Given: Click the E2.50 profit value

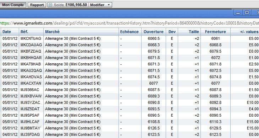Looking at the screenshot, I should [x=254, y=64].
